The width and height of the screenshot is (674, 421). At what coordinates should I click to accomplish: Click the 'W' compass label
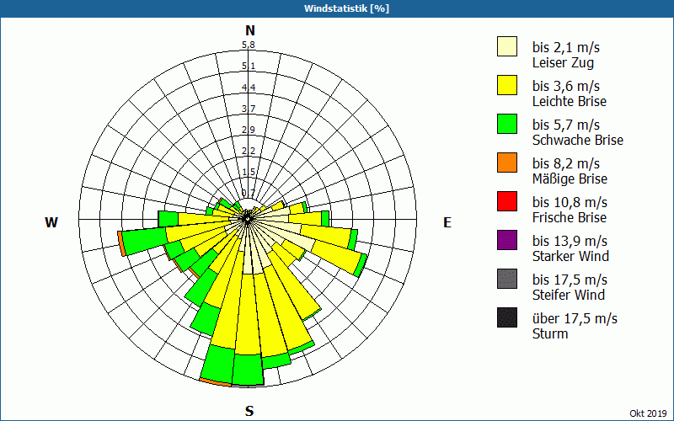[51, 222]
